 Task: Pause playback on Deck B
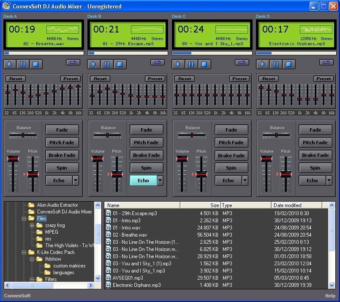click(107, 64)
